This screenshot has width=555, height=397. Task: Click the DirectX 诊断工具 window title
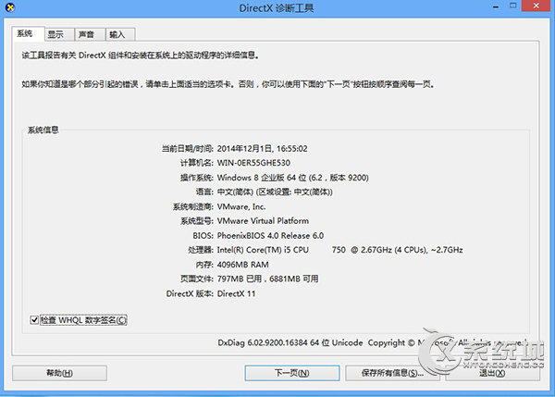pos(277,8)
